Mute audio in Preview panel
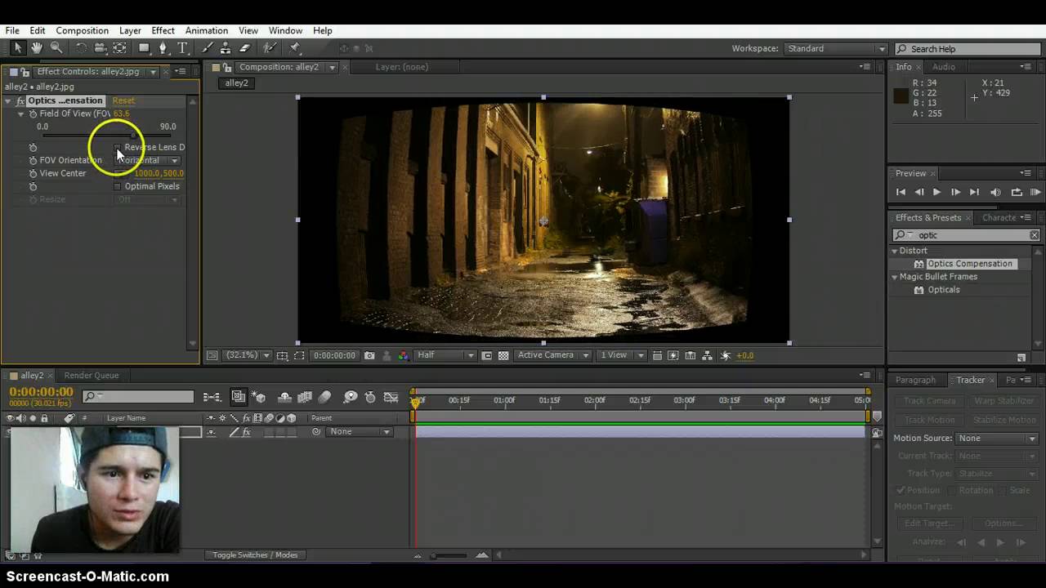The image size is (1046, 588). pyautogui.click(x=995, y=192)
